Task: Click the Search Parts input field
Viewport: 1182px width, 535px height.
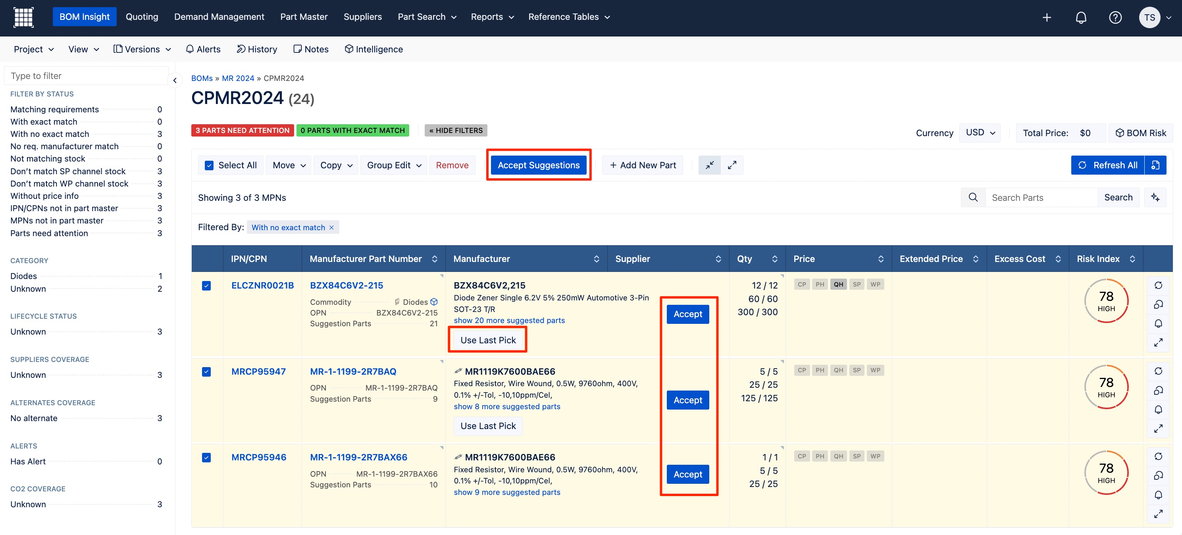Action: (x=1041, y=198)
